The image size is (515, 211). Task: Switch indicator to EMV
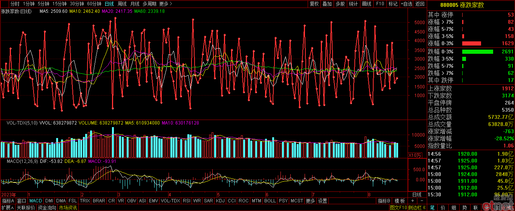coord(153,201)
